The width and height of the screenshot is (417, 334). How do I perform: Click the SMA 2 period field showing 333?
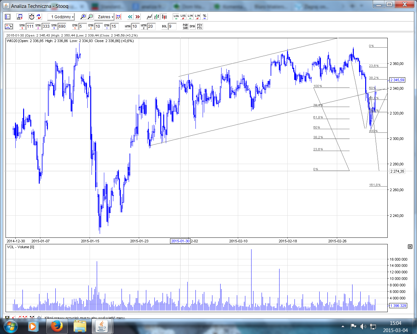[46, 26]
